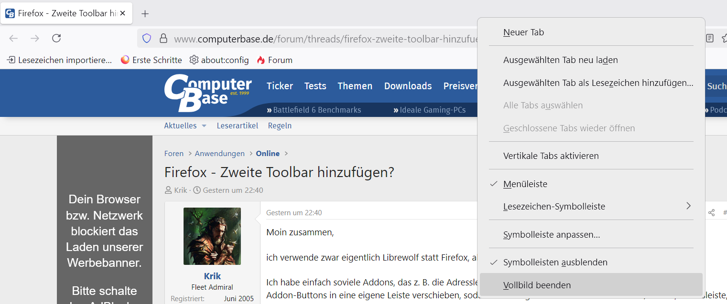This screenshot has width=727, height=304.
Task: Click the Erste Schritte Firefox bookmark
Action: tap(152, 60)
